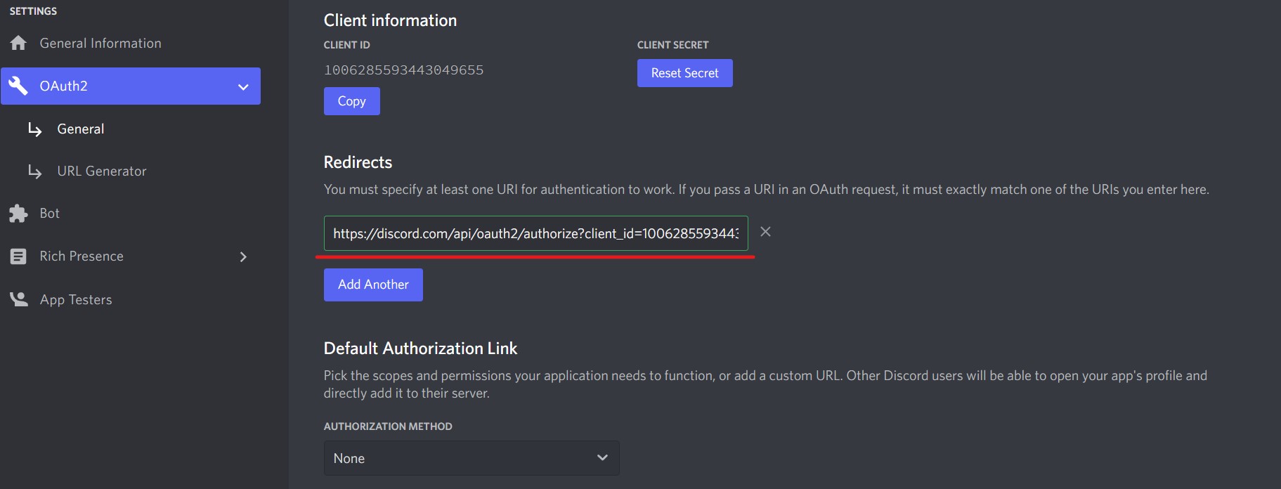
Task: Click the Rich Presence document icon
Action: 18,256
